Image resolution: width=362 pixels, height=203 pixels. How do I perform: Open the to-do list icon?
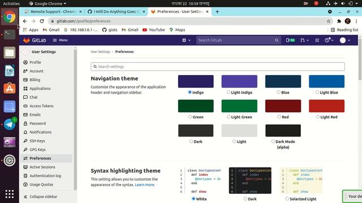[317, 40]
